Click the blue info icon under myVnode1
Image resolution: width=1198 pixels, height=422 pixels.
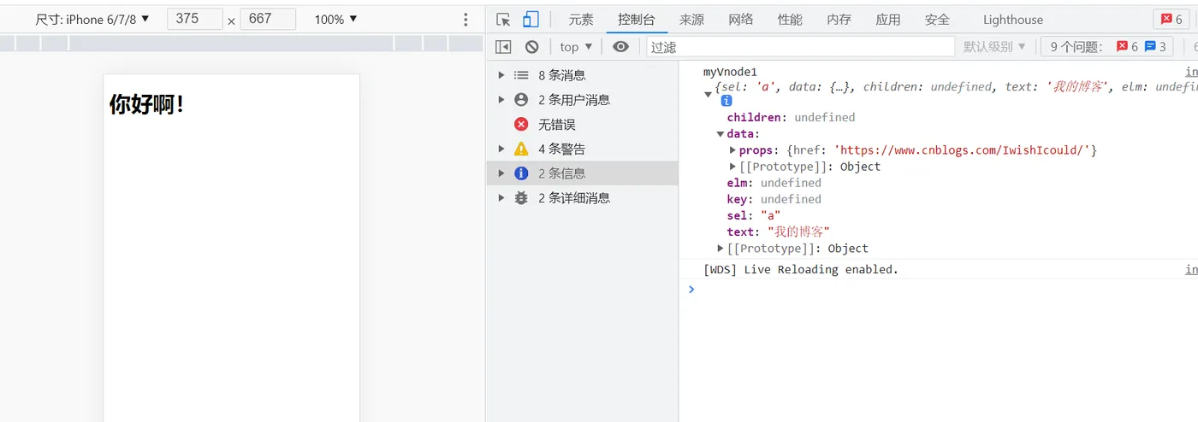[727, 101]
